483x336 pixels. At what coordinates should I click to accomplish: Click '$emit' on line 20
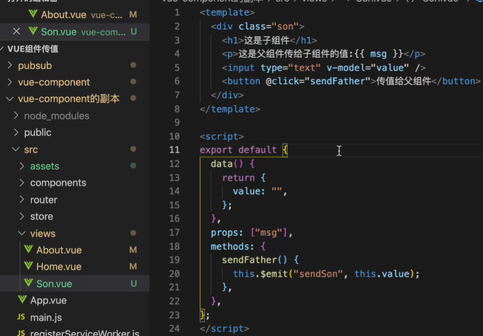274,274
